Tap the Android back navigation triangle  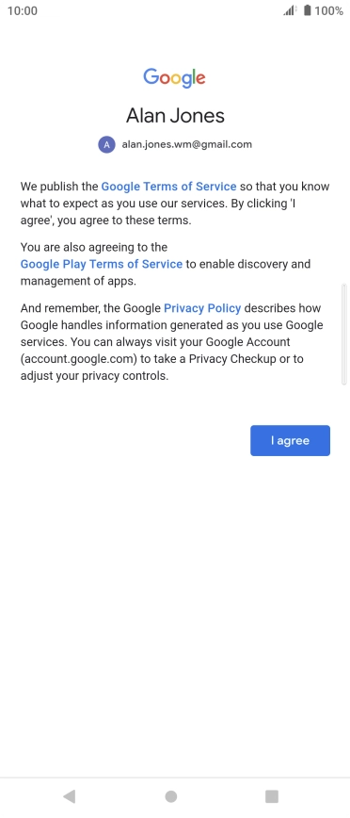(x=70, y=796)
